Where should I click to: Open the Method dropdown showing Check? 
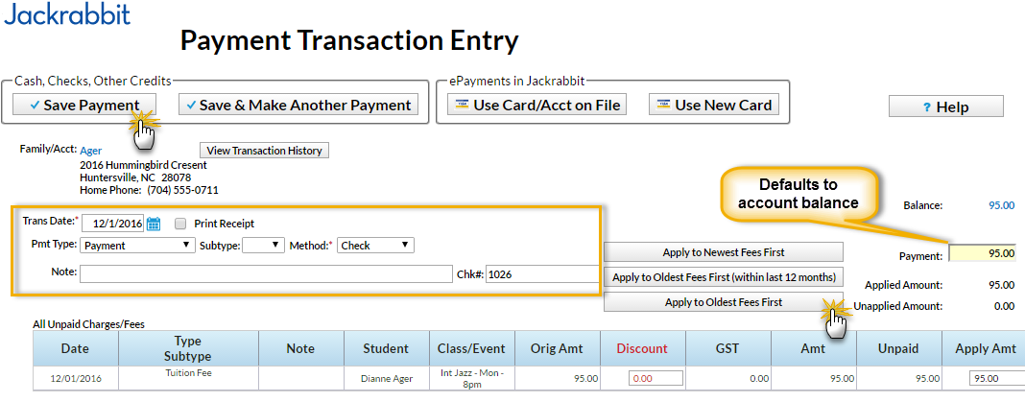(375, 246)
